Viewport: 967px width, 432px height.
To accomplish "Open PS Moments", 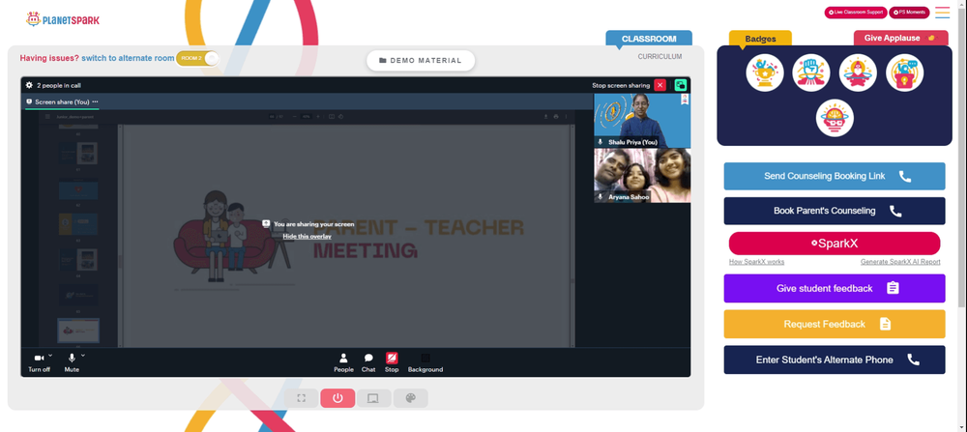I will click(x=909, y=13).
